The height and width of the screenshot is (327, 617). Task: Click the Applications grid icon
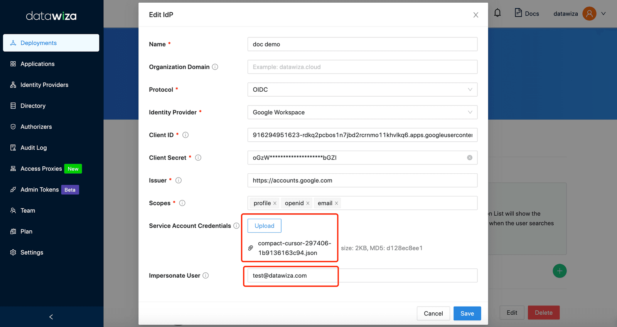click(x=13, y=64)
